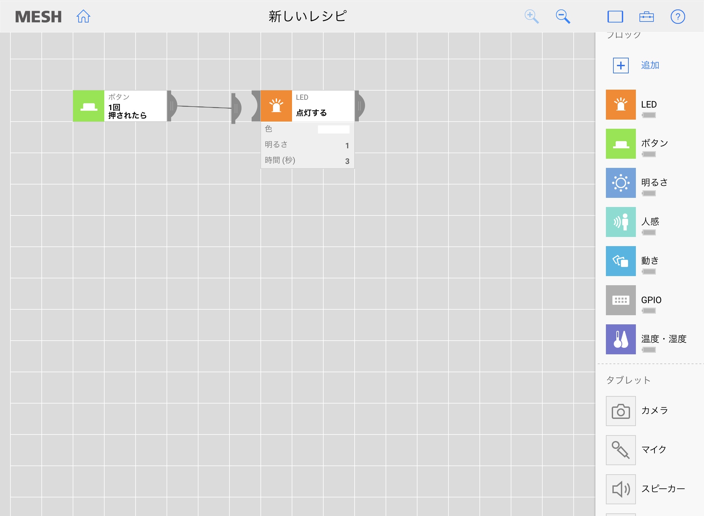Click the white 色 color swatch
The height and width of the screenshot is (516, 704).
pyautogui.click(x=333, y=129)
